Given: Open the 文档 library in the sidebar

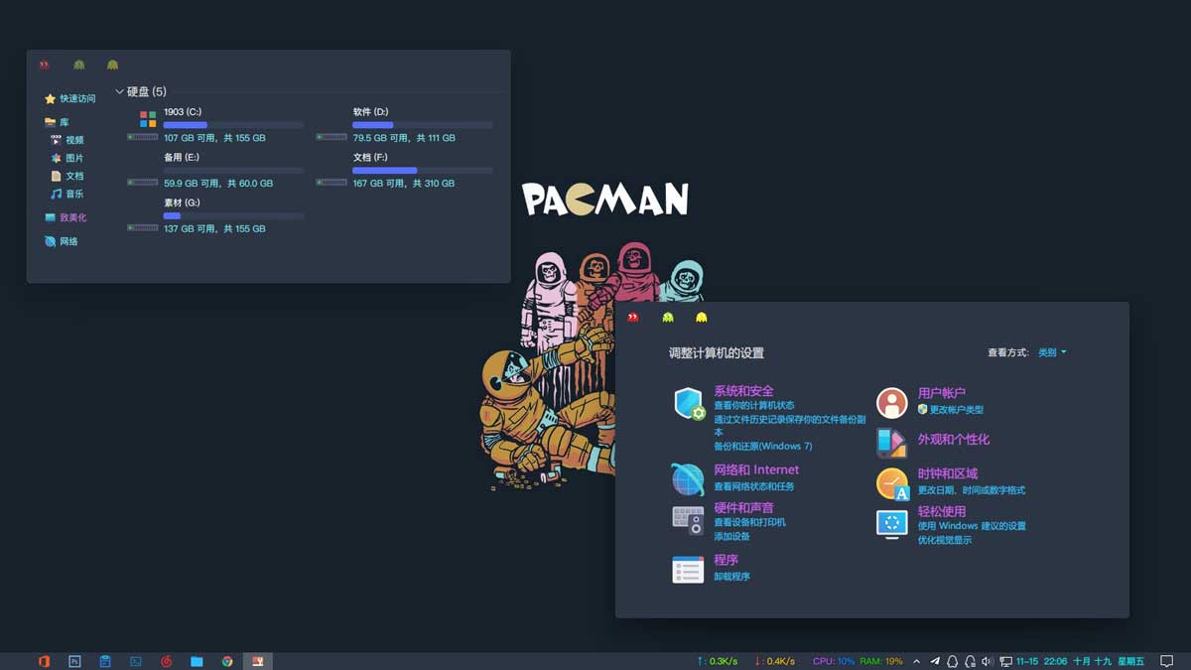Looking at the screenshot, I should [x=67, y=176].
